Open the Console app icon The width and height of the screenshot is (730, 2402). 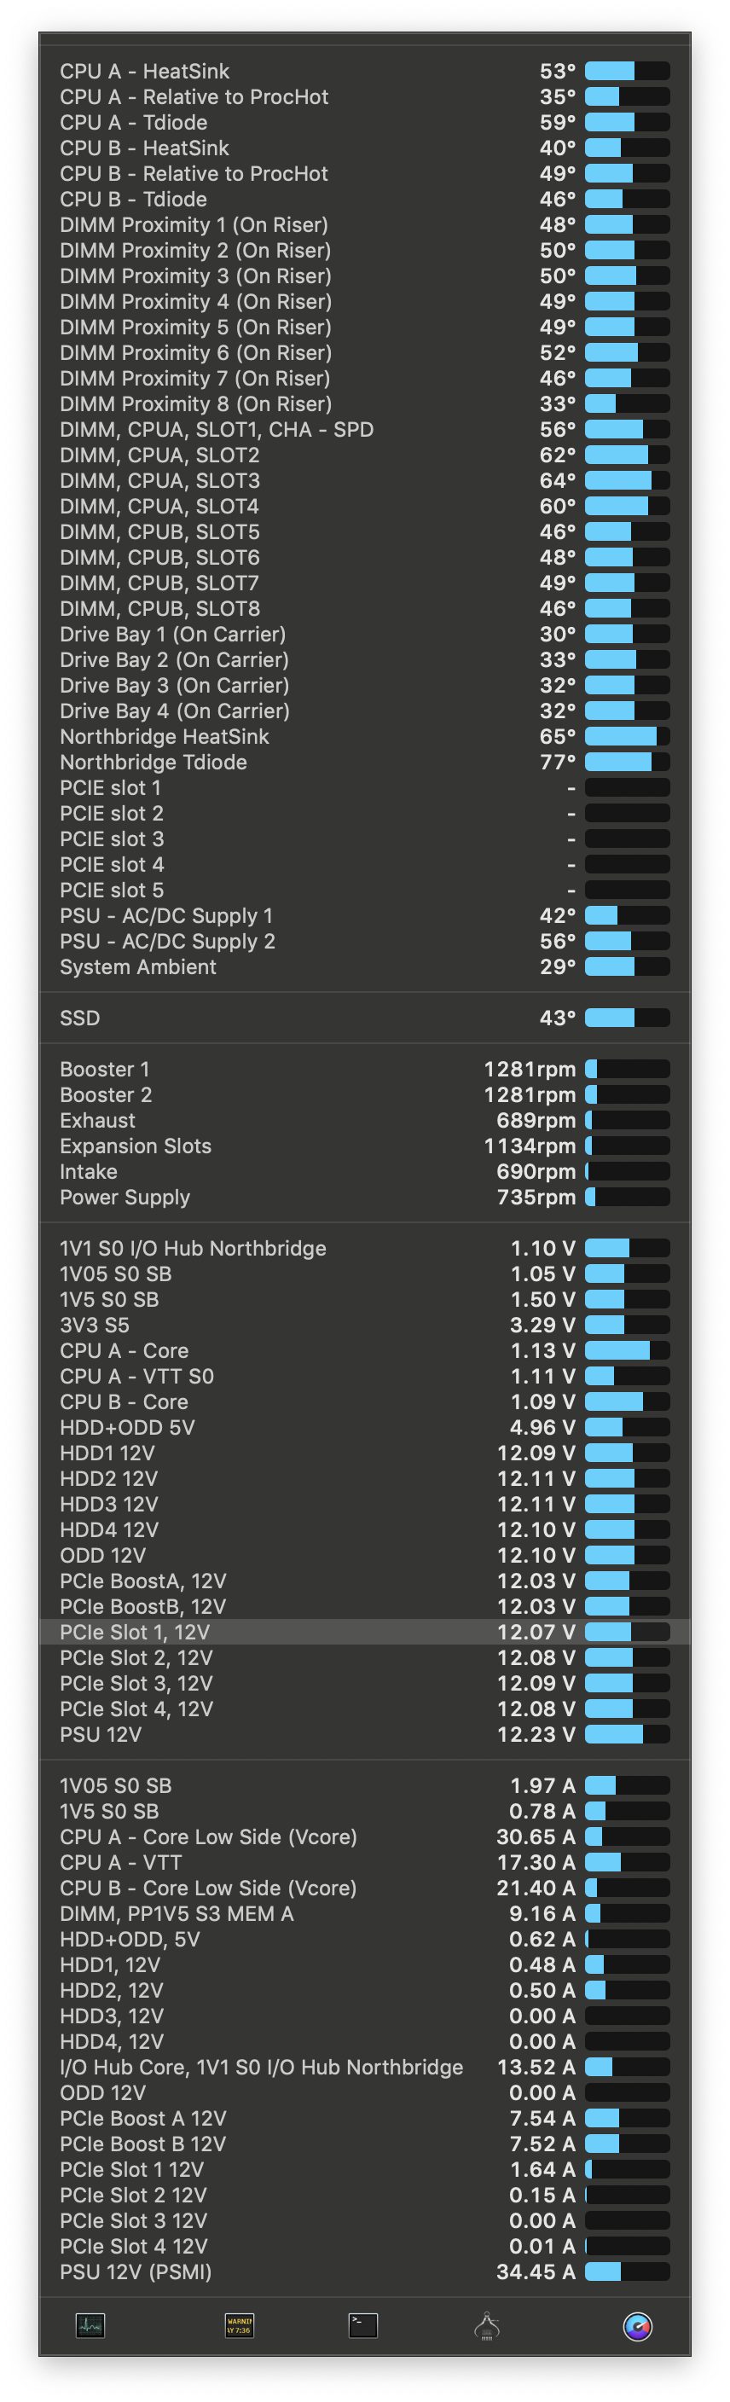pos(240,2325)
